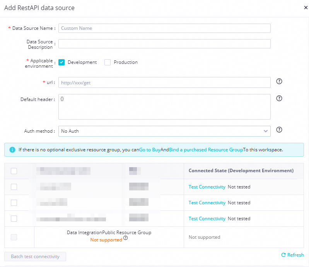Test Connectivity for the second resource group

pyautogui.click(x=207, y=203)
